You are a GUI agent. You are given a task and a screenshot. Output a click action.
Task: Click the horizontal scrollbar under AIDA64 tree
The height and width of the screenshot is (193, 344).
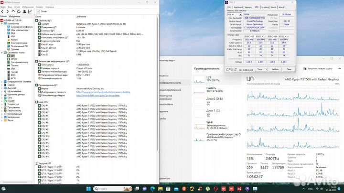point(14,182)
